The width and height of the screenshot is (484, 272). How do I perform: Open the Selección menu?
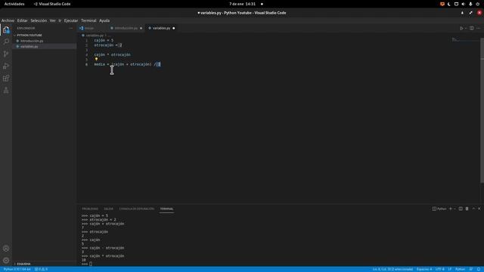(39, 20)
